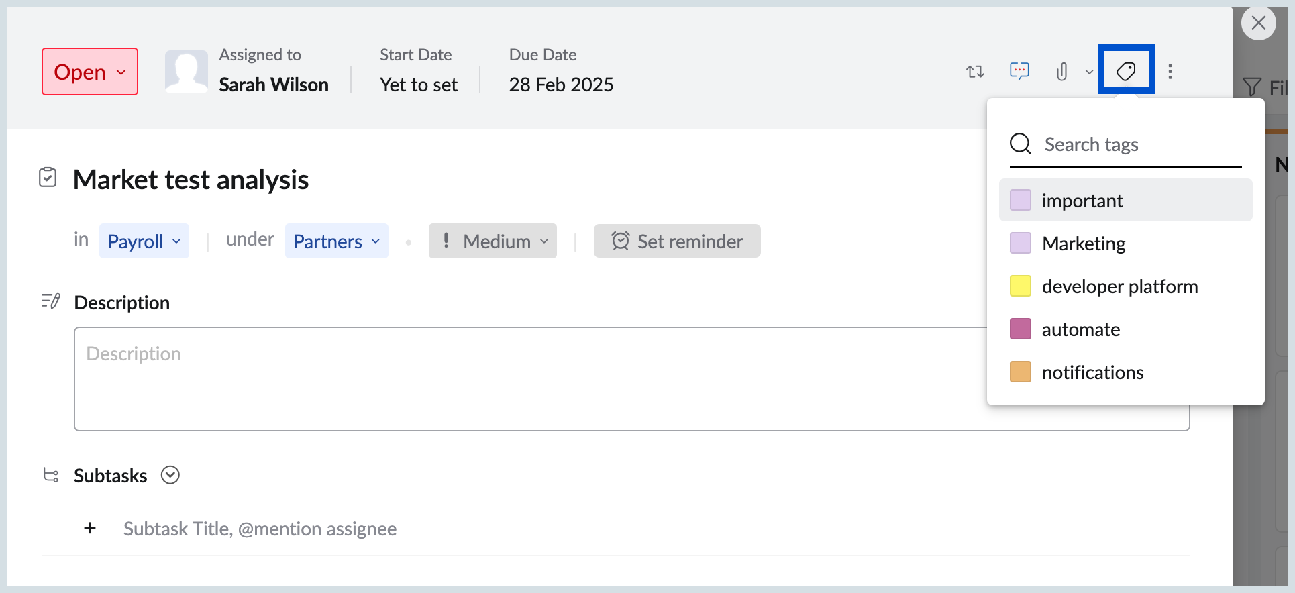This screenshot has width=1295, height=593.
Task: Click the Sarah Wilson assignee name
Action: click(274, 85)
